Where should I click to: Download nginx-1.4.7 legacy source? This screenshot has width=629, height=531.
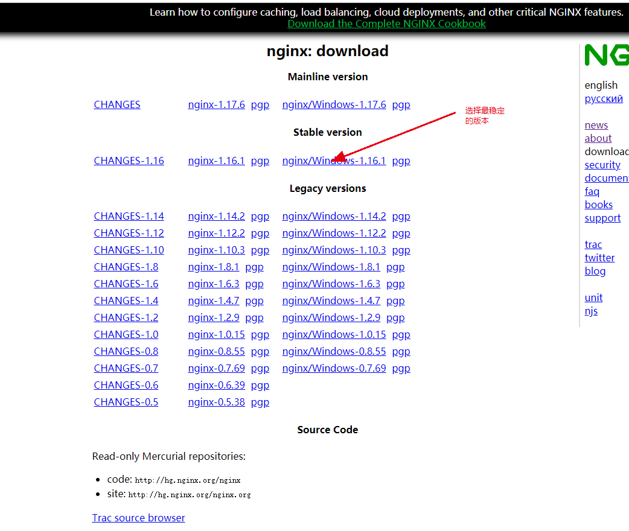tap(214, 300)
